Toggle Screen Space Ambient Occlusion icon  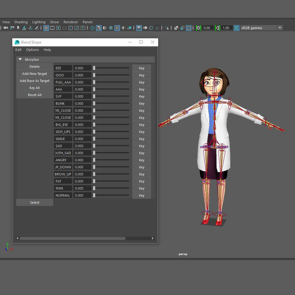[x=139, y=28]
